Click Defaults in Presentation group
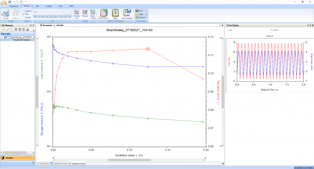 point(140,17)
